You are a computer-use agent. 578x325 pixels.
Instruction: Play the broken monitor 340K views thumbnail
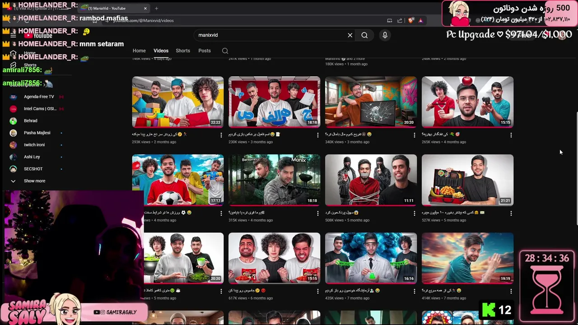371,102
